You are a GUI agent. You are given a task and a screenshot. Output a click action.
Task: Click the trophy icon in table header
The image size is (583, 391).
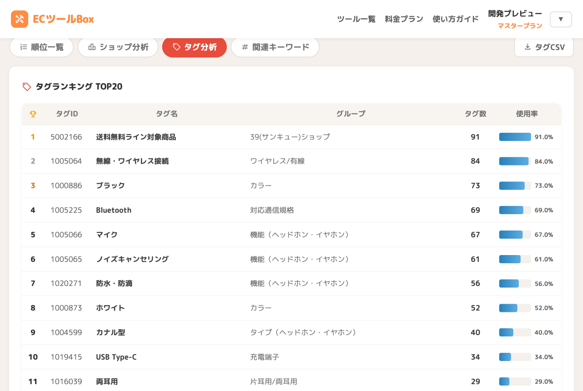pos(33,114)
